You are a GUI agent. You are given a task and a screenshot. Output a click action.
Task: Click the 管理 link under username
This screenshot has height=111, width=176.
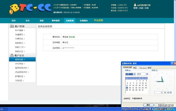click(135, 8)
